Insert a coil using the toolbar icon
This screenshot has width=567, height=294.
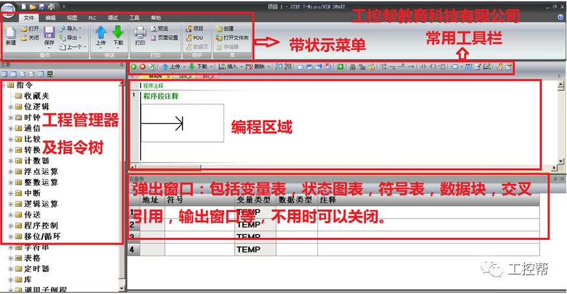[433, 66]
